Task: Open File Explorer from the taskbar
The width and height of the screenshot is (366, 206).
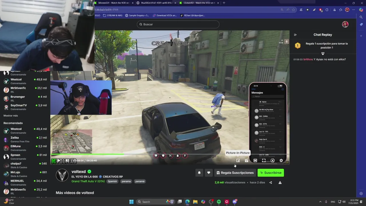Action: pyautogui.click(x=195, y=202)
